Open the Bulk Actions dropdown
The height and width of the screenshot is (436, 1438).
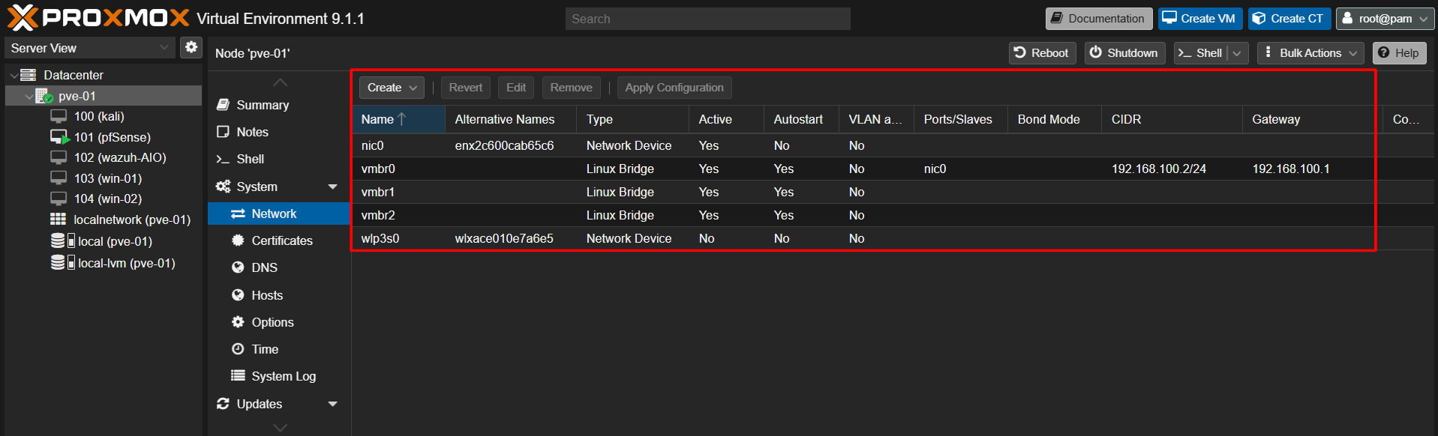[x=1310, y=53]
